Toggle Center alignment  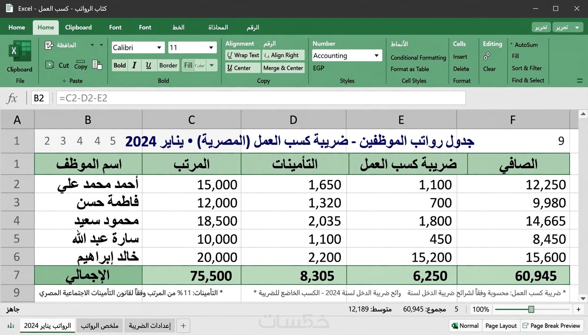(x=243, y=68)
